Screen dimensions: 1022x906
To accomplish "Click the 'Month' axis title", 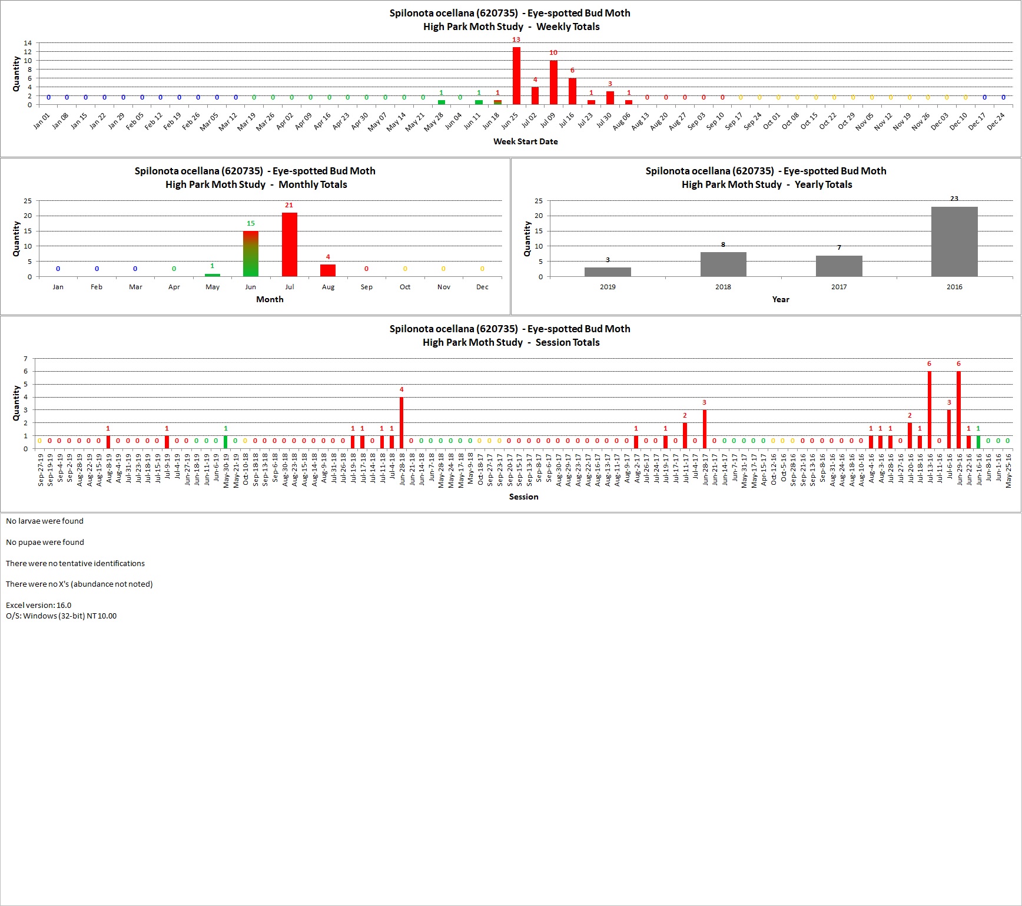I will click(270, 299).
